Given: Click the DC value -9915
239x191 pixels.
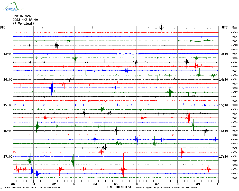Looking at the screenshot, I should click(234, 45).
